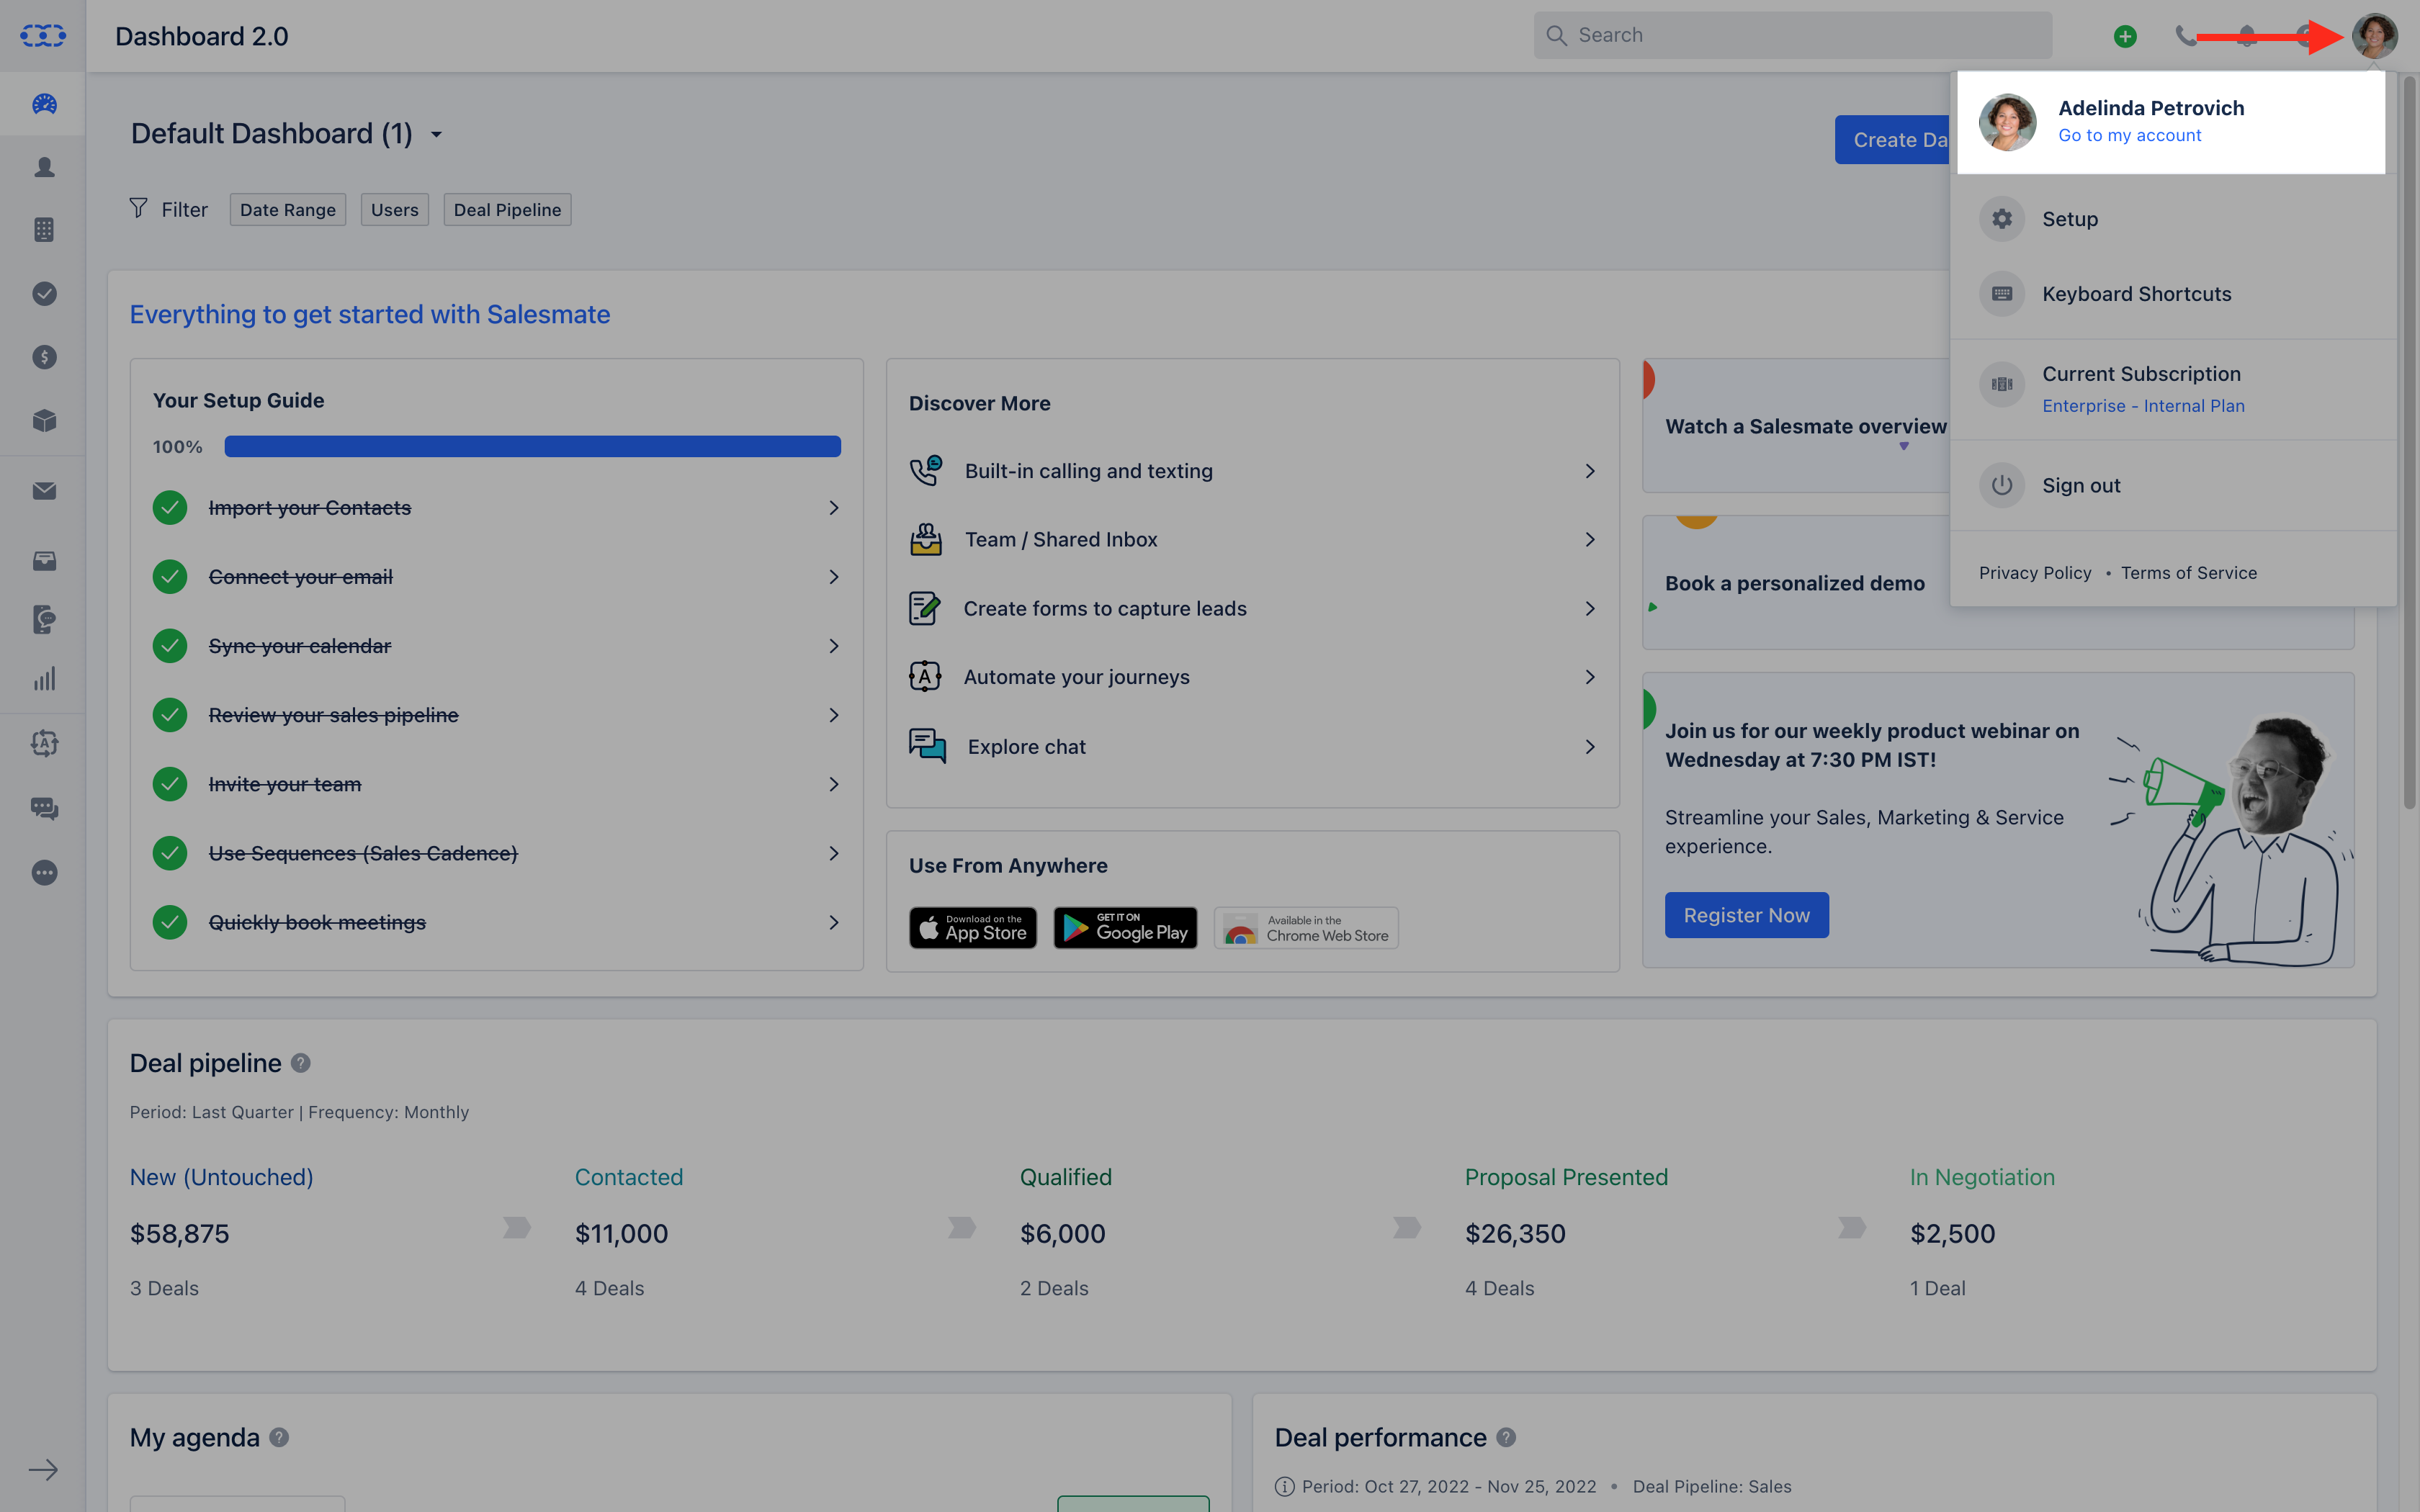Open the Dashboard icon in the sidebar
The width and height of the screenshot is (2420, 1512).
tap(44, 103)
